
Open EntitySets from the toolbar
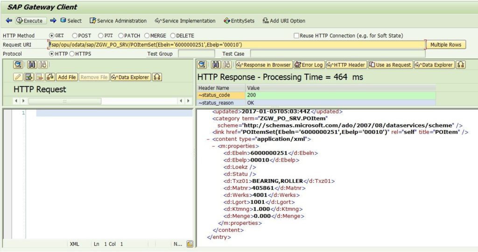click(239, 21)
